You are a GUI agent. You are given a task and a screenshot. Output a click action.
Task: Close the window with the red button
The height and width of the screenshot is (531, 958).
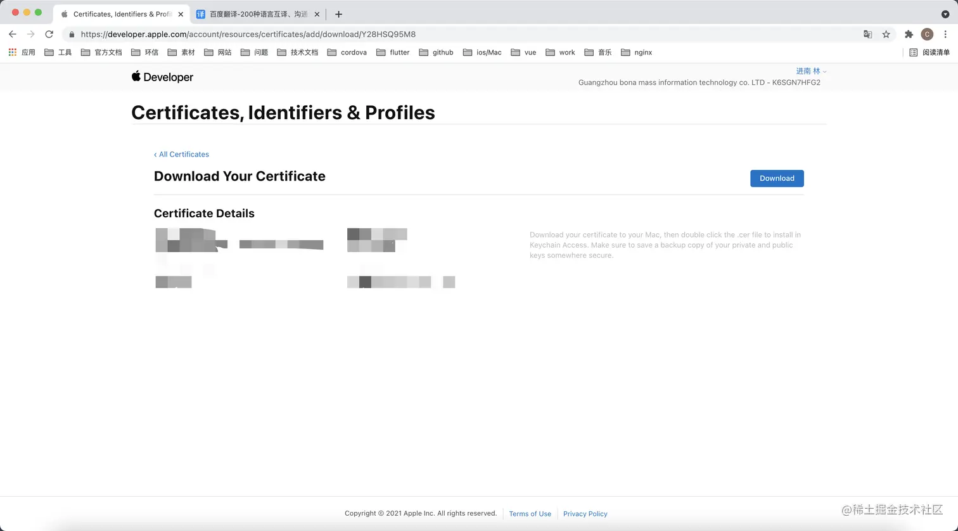tap(15, 13)
